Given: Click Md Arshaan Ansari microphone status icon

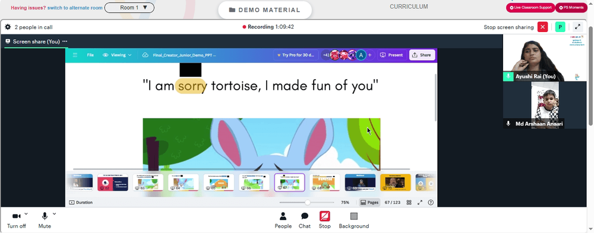Looking at the screenshot, I should click(508, 124).
